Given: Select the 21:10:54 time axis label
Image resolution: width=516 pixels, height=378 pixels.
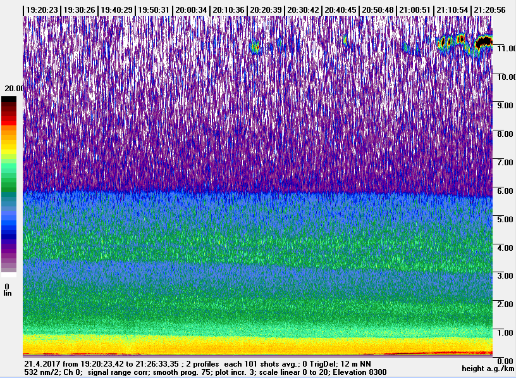Looking at the screenshot, I should (x=452, y=10).
